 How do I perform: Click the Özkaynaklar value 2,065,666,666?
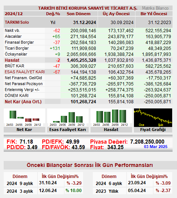(81, 54)
